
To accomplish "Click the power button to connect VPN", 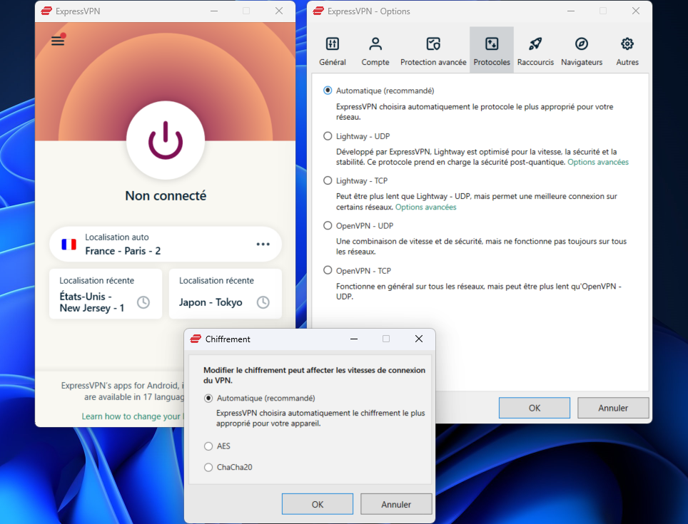I will coord(166,140).
